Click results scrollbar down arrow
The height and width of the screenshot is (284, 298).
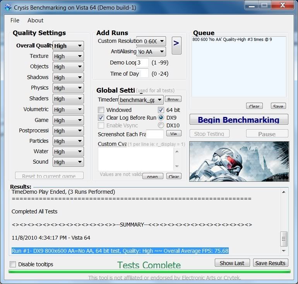pos(284,251)
